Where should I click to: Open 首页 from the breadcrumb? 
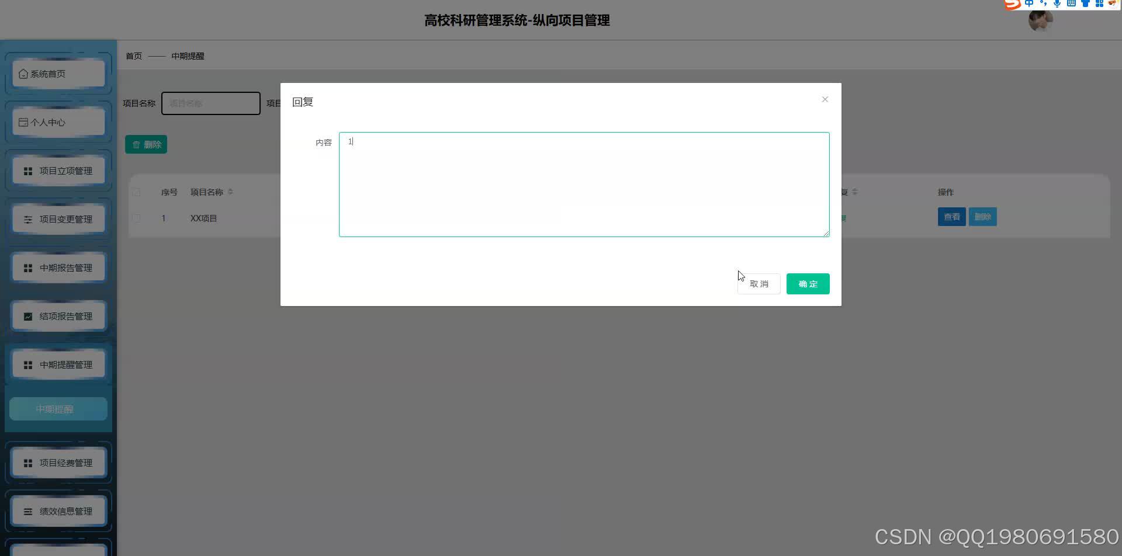coord(133,55)
